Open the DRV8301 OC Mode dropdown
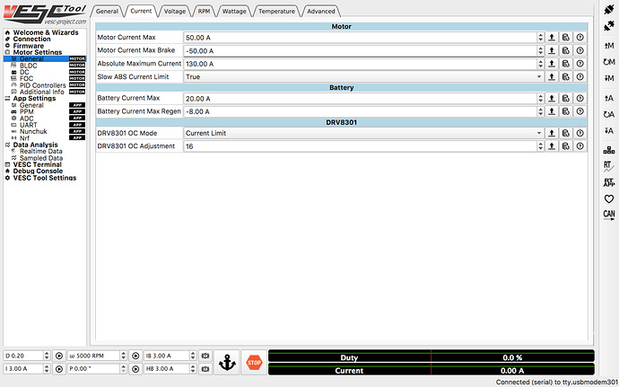 tap(363, 133)
